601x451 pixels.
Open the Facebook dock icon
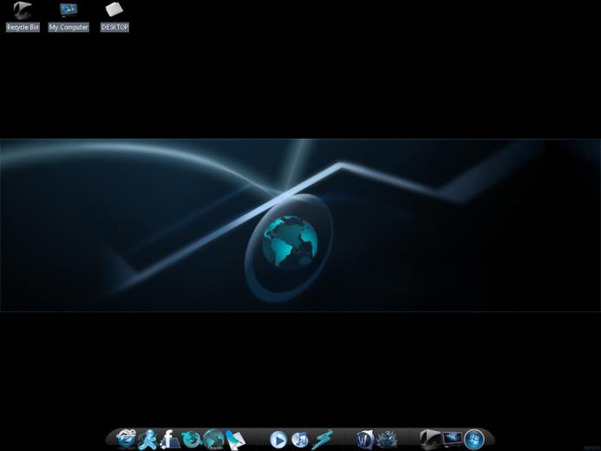point(169,440)
